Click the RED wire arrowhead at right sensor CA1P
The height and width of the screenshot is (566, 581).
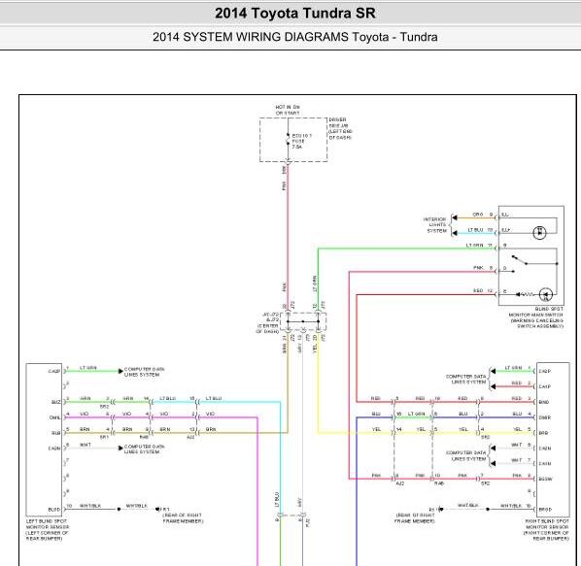(493, 386)
